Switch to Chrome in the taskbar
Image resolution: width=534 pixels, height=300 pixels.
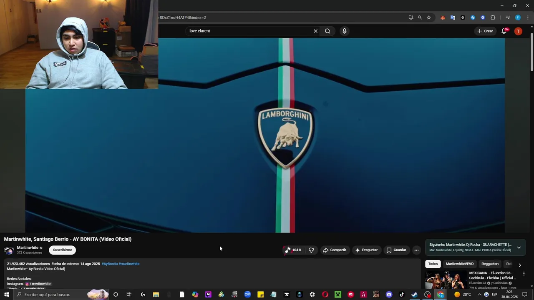pos(441,295)
